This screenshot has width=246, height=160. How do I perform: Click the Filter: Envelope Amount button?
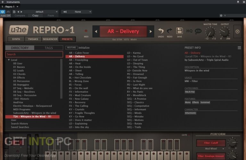(x=211, y=156)
